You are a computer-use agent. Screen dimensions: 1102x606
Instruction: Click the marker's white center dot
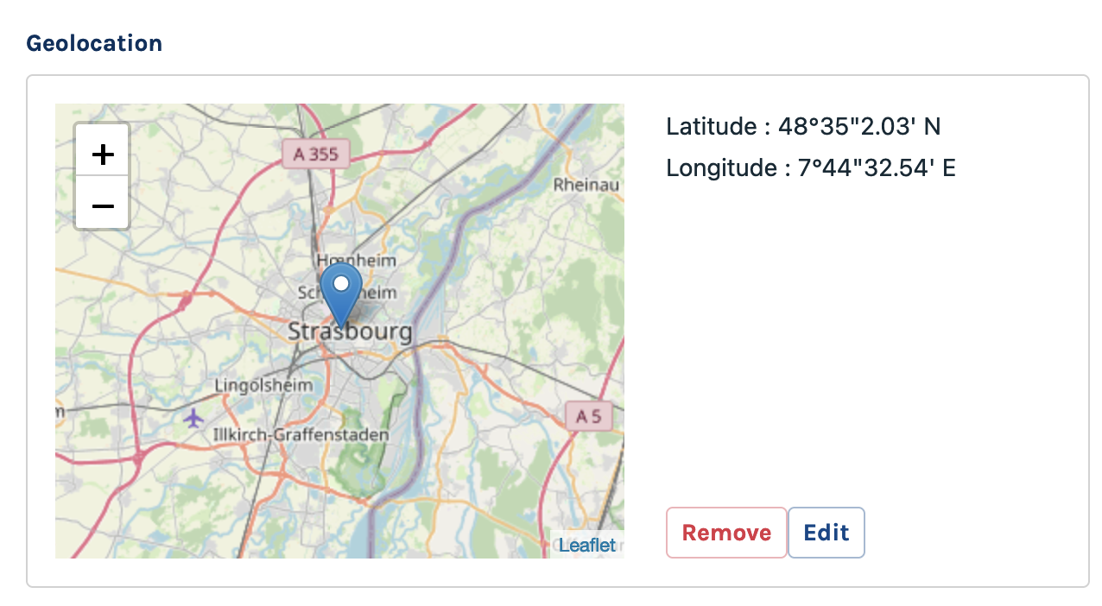(x=341, y=282)
